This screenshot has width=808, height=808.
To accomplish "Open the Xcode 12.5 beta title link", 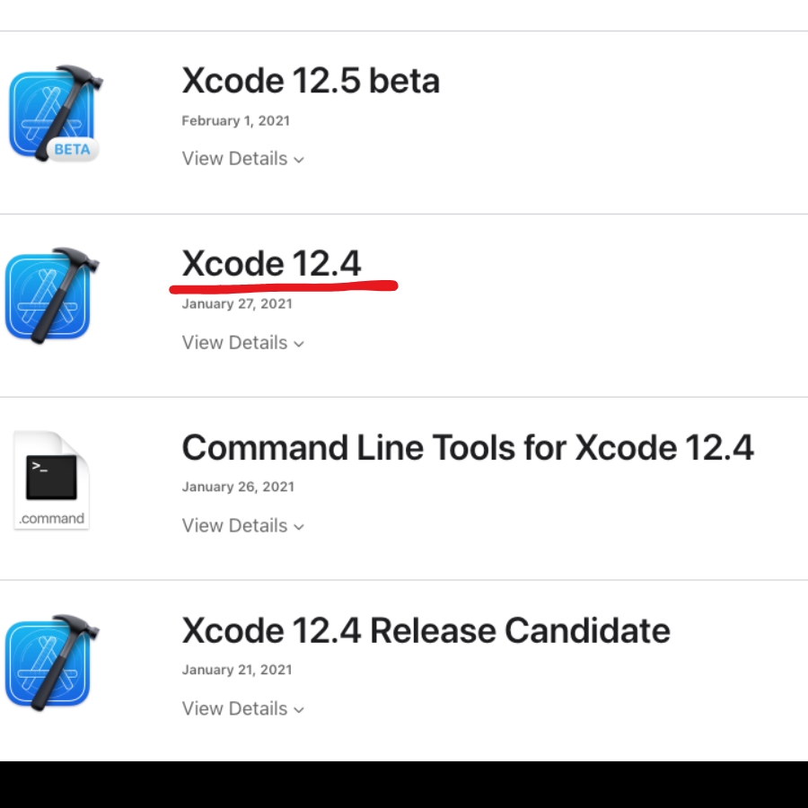I will (x=311, y=80).
